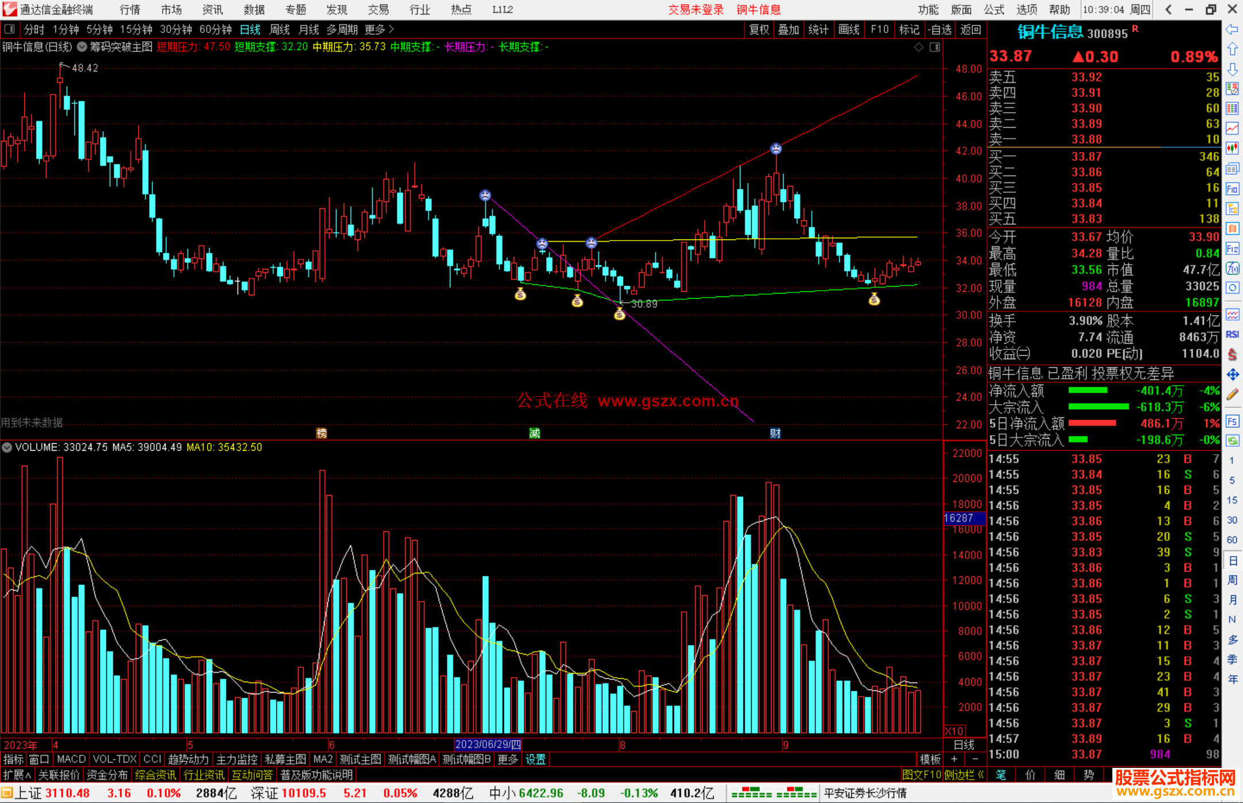Viewport: 1243px width, 803px height.
Task: Toggle the VOLUME indicator round button
Action: [x=7, y=447]
